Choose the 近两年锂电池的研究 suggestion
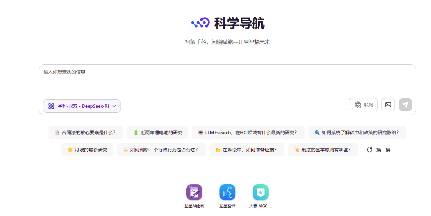Viewport: 431px width, 216px height. [x=157, y=133]
